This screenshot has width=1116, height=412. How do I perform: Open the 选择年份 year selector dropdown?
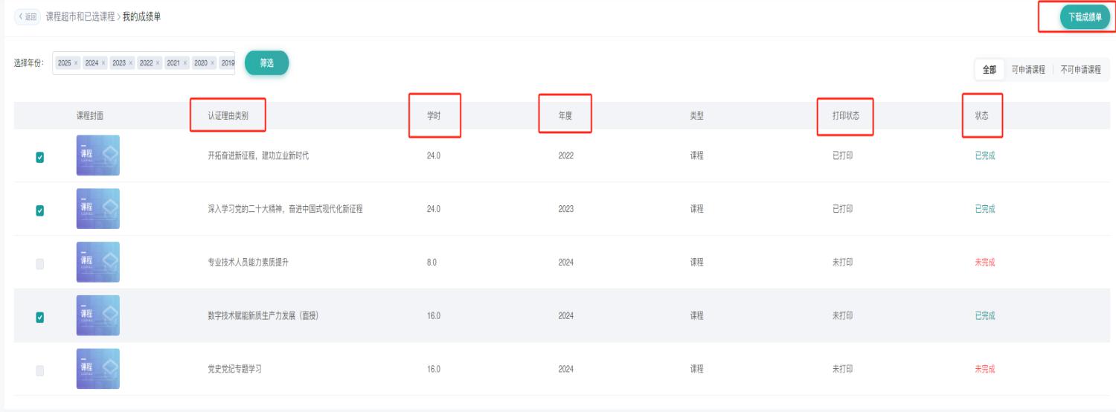click(145, 64)
